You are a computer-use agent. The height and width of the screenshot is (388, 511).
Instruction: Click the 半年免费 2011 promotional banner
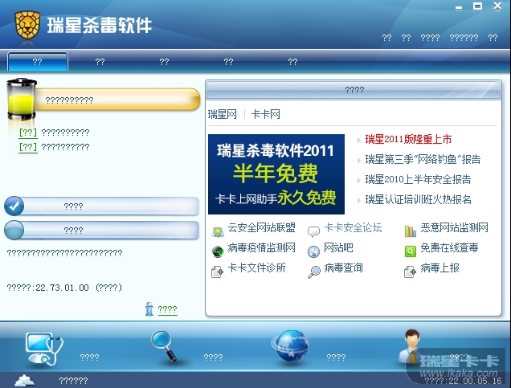(x=276, y=174)
